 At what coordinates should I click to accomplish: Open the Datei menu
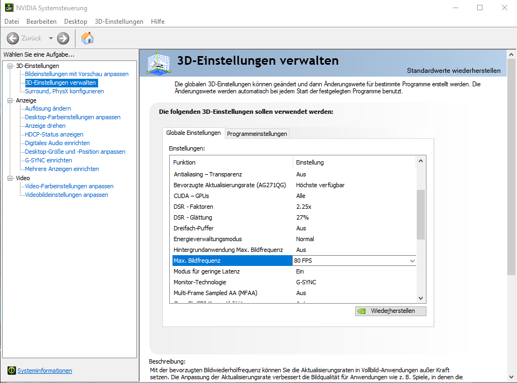[11, 22]
